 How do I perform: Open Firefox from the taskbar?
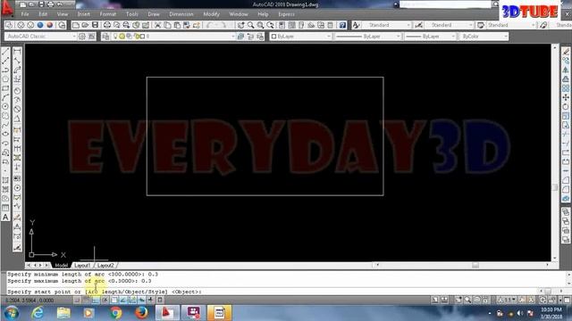coord(141,313)
